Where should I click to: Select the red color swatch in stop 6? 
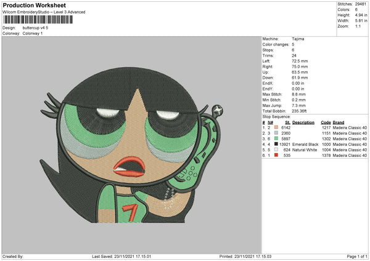(276, 155)
